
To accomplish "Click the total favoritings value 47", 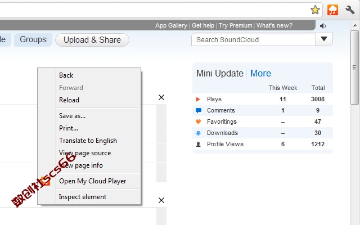I will click(x=318, y=121).
